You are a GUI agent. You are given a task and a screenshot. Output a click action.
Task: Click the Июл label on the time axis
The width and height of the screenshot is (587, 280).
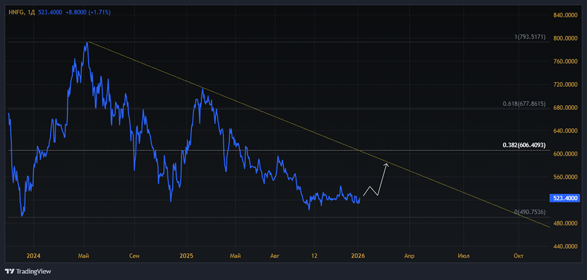pos(464,256)
